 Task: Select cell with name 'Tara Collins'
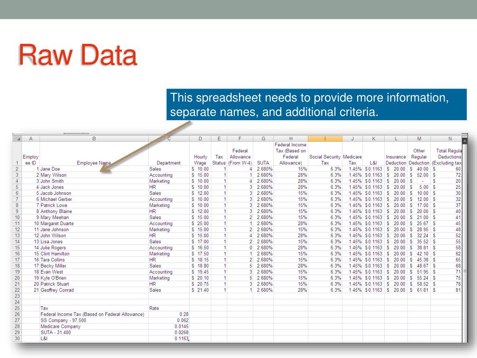94,260
